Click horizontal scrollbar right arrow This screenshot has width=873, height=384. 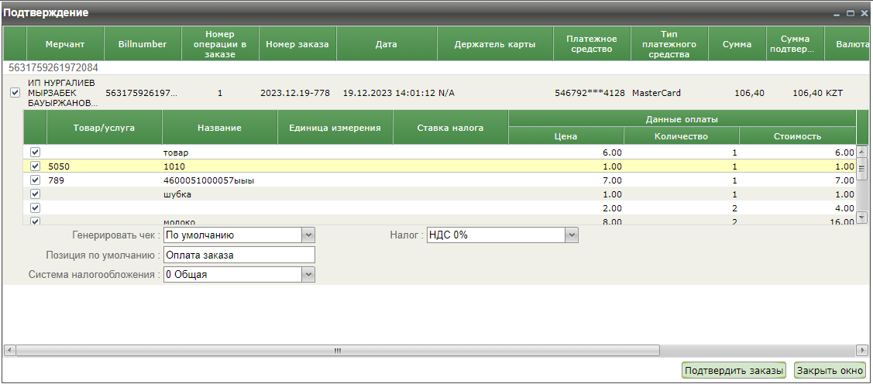coord(861,350)
